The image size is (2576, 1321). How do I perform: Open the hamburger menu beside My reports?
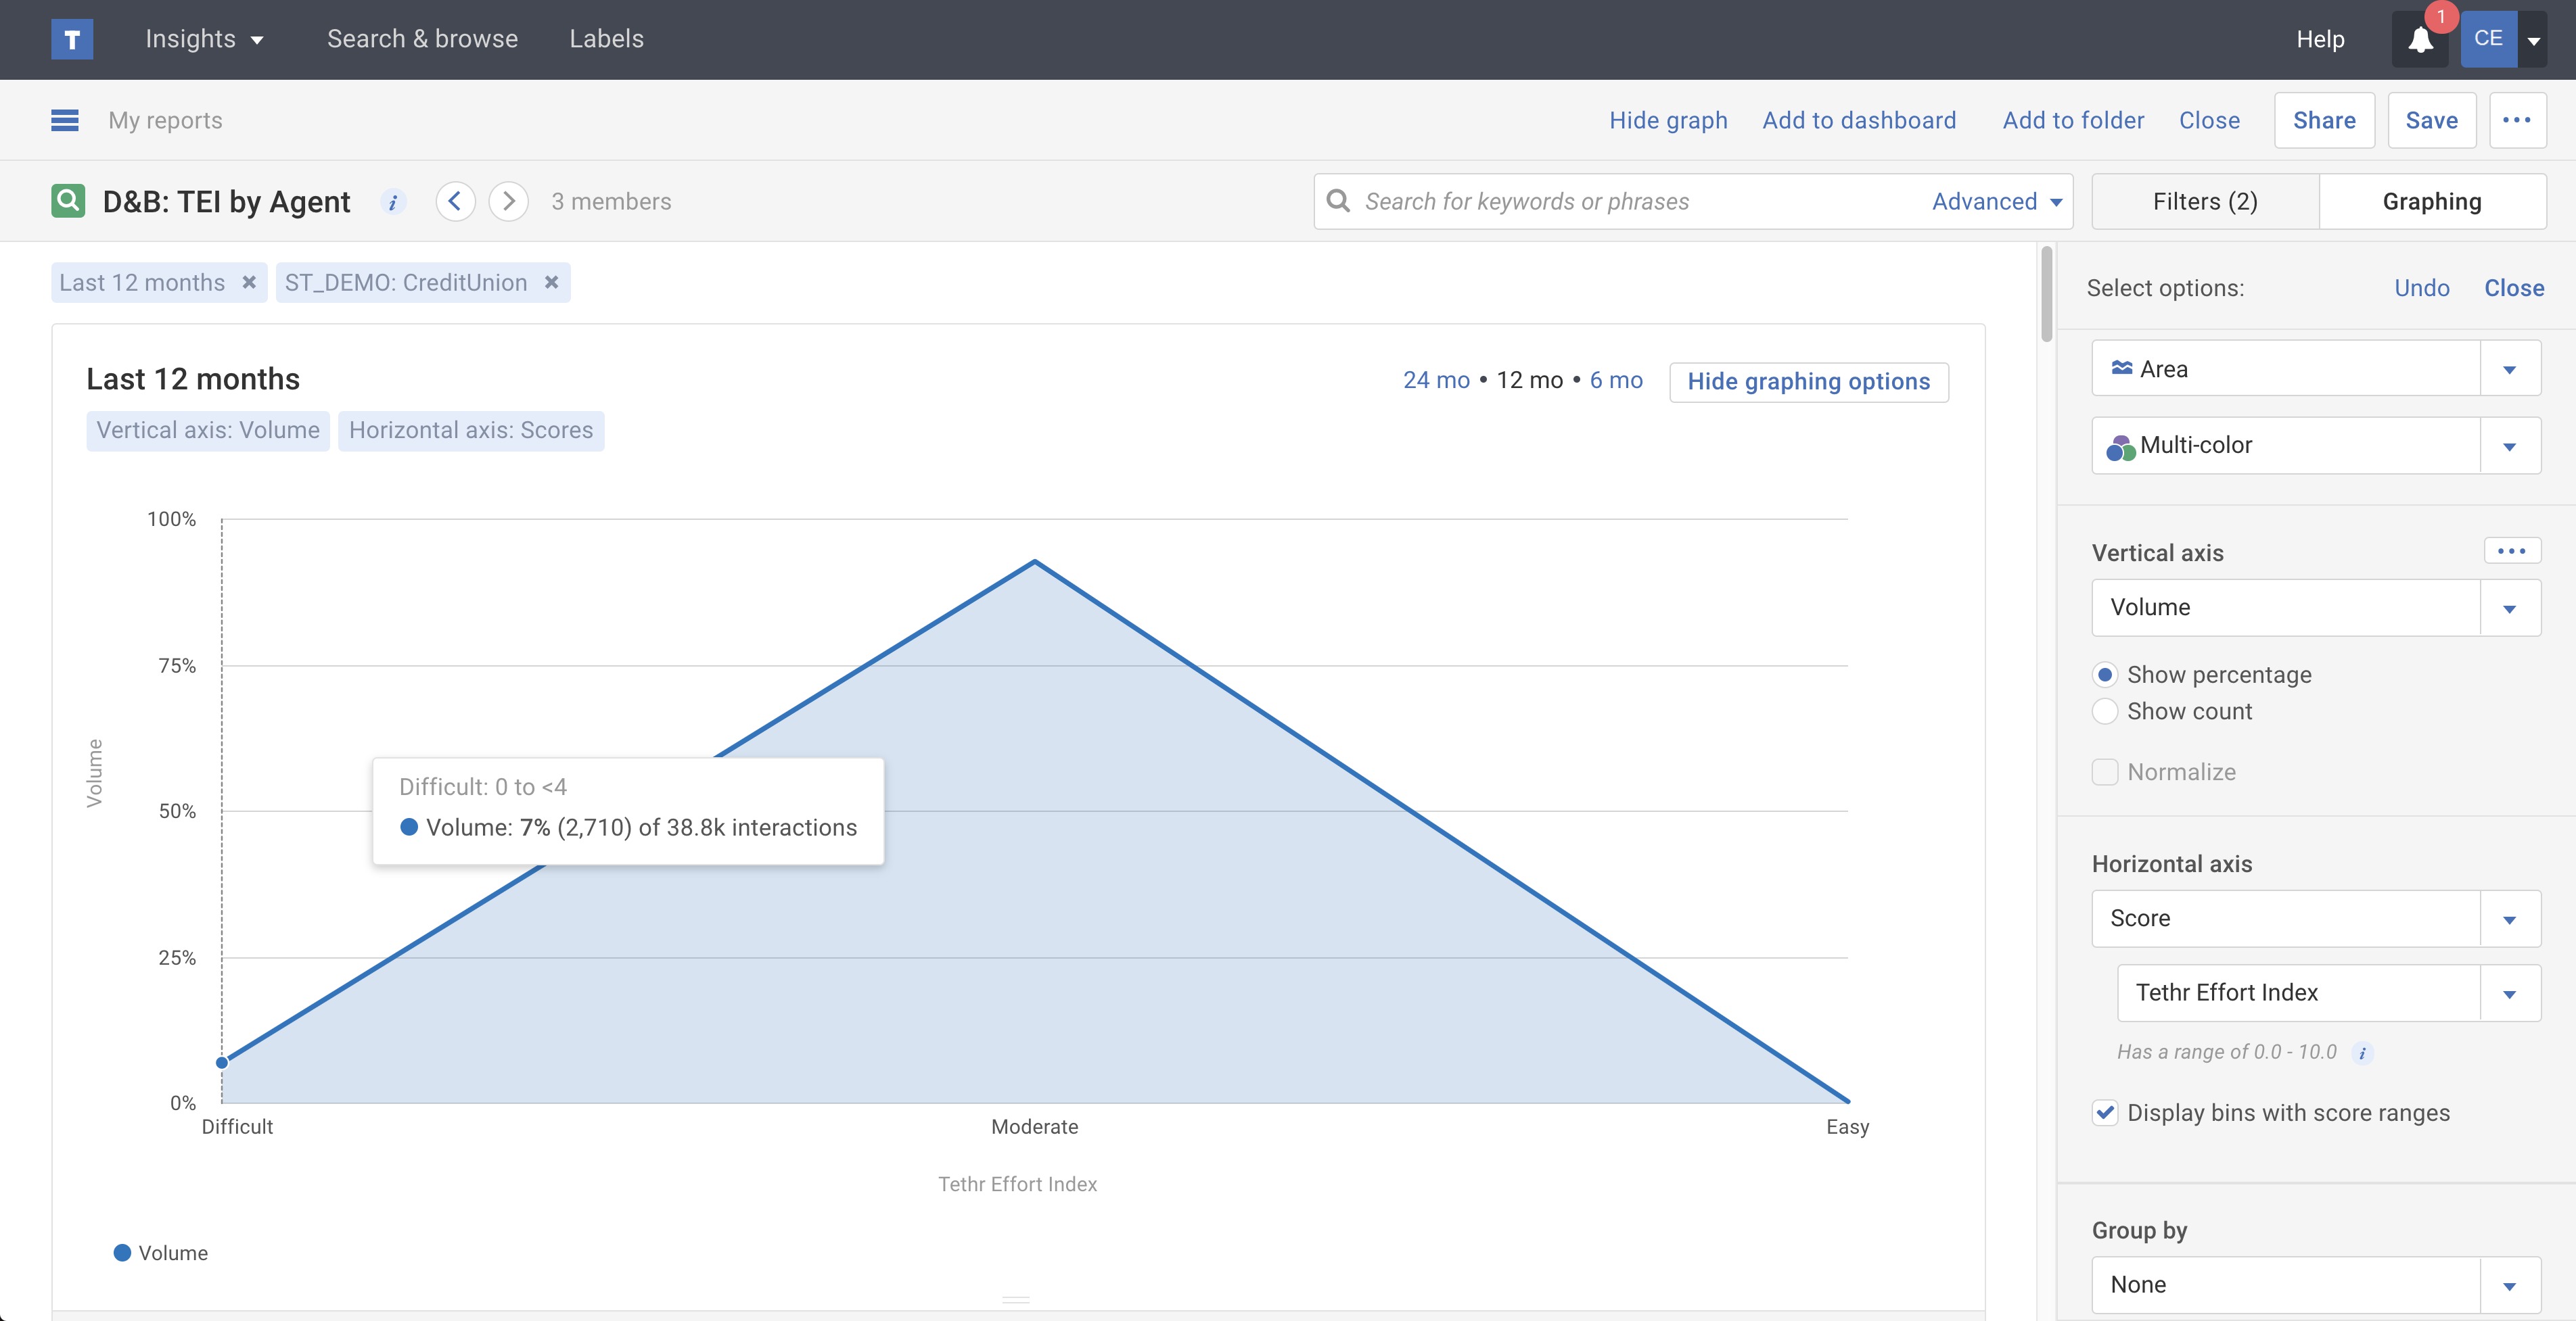(65, 120)
